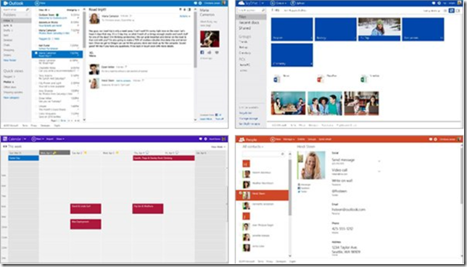Expand the app switcher arrow next to Calendar
This screenshot has width=467, height=267.
(x=25, y=139)
